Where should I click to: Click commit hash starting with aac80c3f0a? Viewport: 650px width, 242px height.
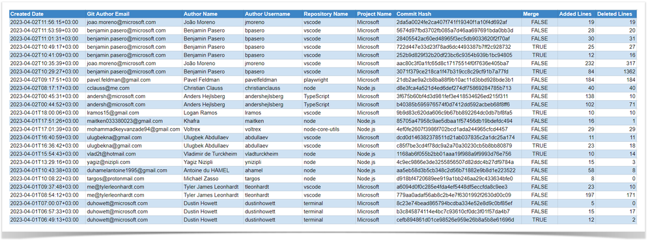pos(453,63)
